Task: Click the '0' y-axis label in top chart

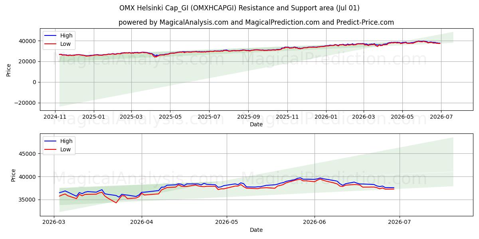Action: tap(35, 82)
